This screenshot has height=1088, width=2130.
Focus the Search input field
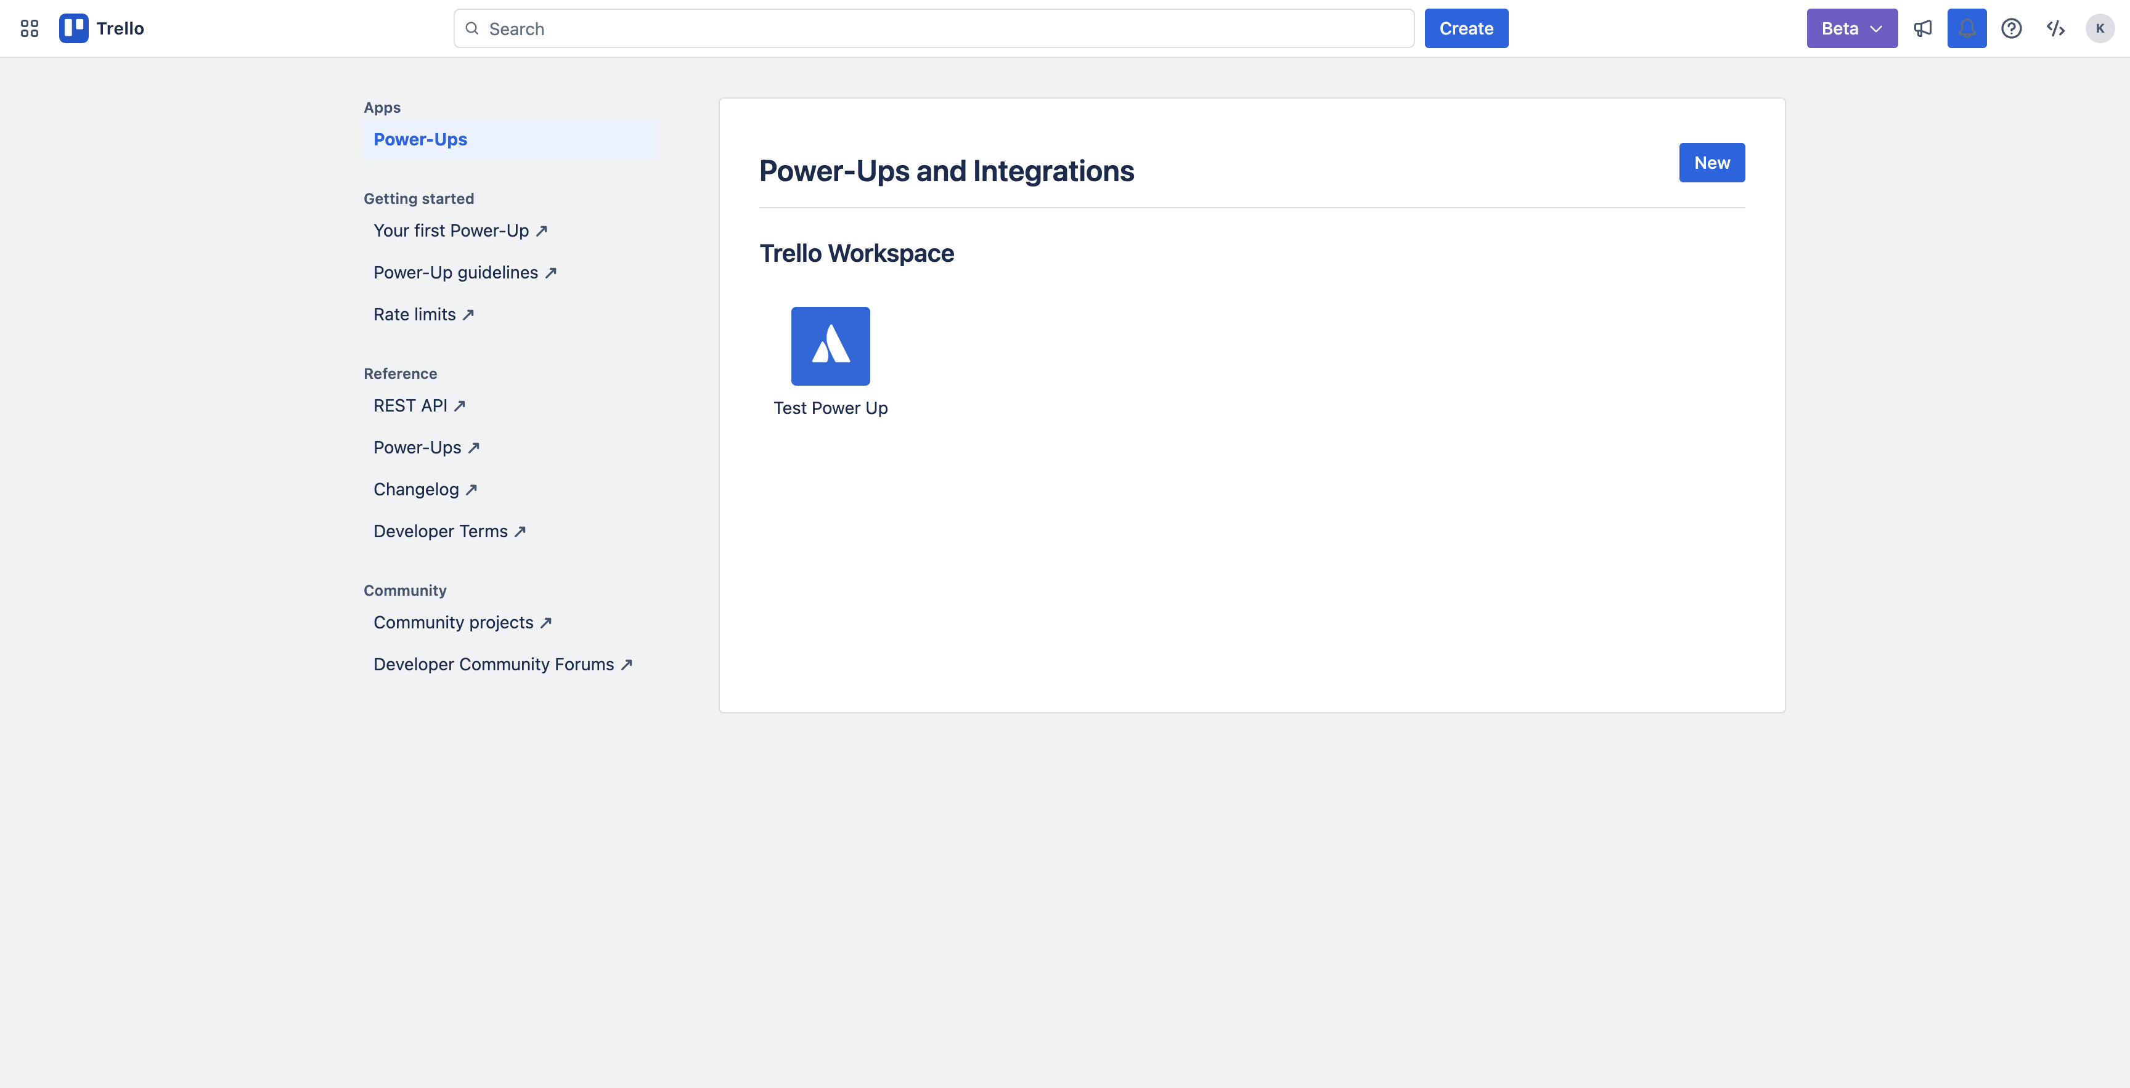click(x=934, y=28)
